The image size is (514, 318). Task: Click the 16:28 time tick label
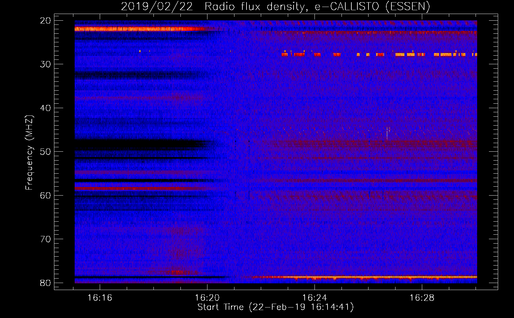tap(422, 298)
